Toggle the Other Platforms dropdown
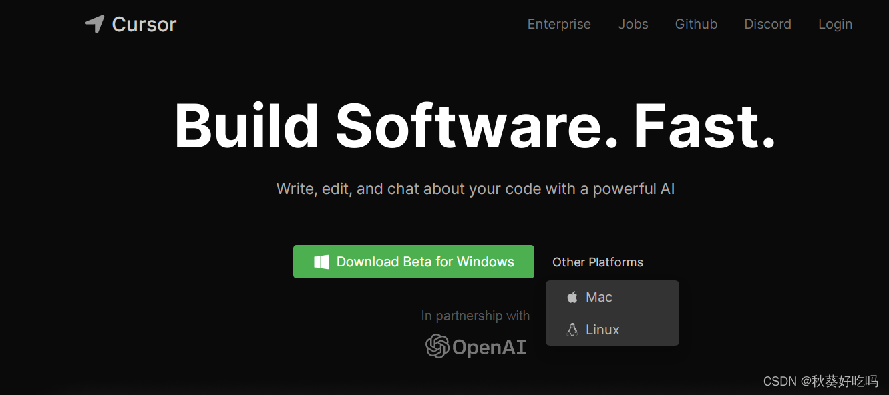 [x=598, y=262]
